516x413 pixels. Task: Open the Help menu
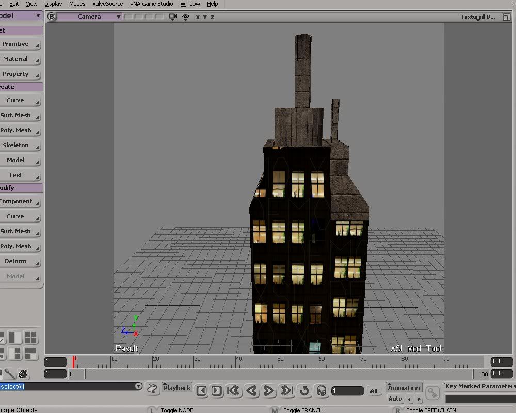pos(212,4)
